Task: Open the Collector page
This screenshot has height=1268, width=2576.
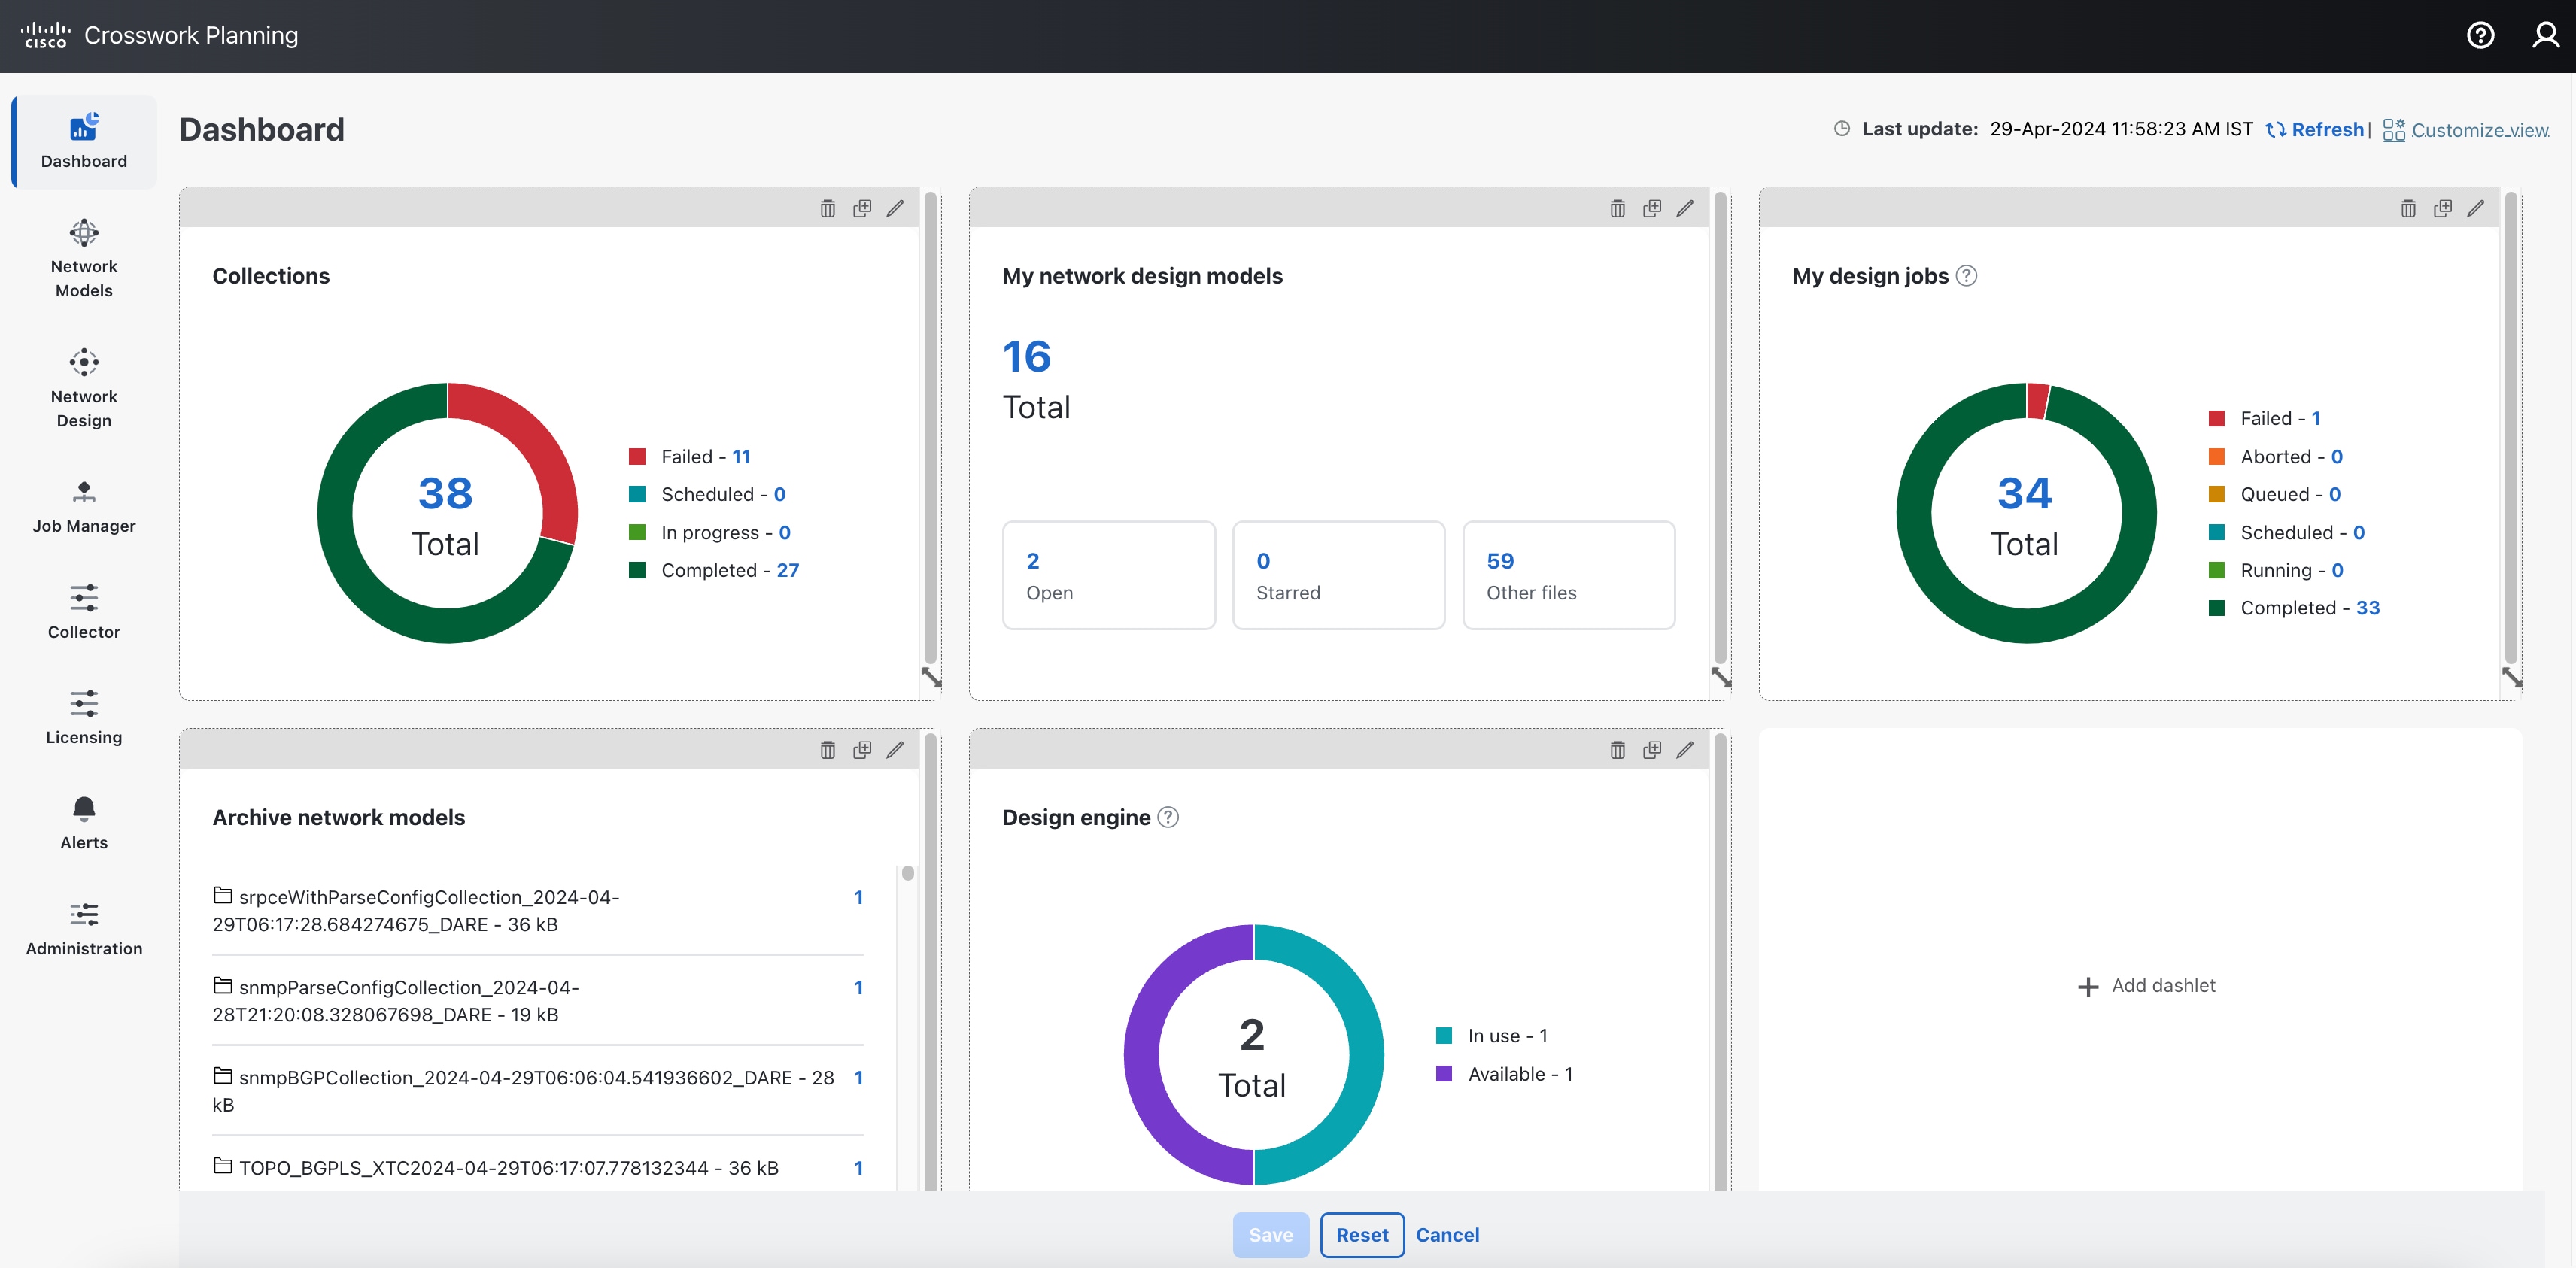Action: 83,612
